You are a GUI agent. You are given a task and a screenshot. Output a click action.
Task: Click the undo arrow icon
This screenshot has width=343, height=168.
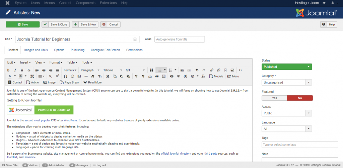[197, 70]
